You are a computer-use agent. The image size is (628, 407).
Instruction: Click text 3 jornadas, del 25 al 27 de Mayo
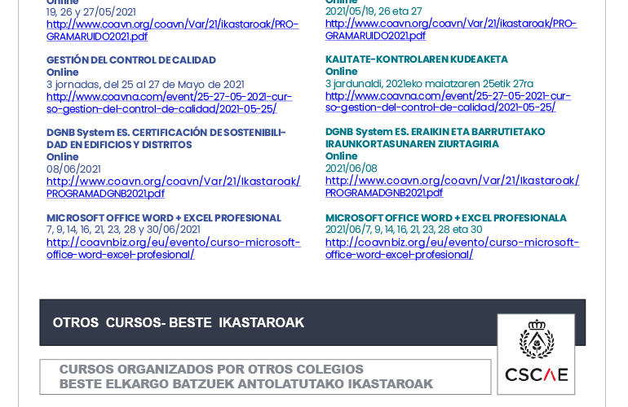[145, 85]
